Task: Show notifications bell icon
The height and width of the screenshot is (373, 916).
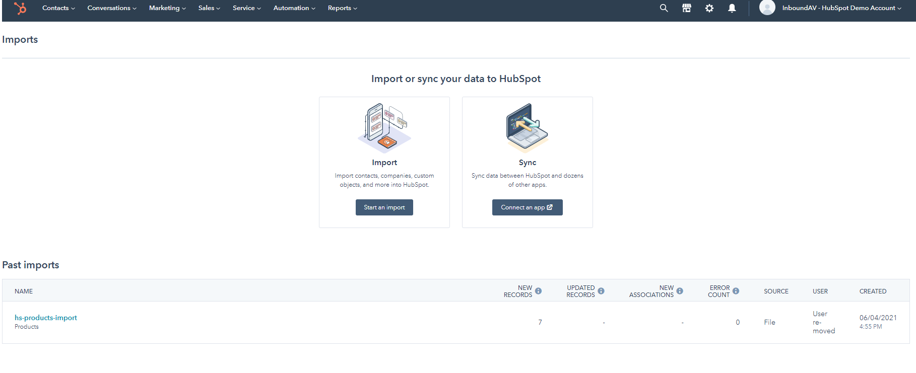Action: [732, 8]
